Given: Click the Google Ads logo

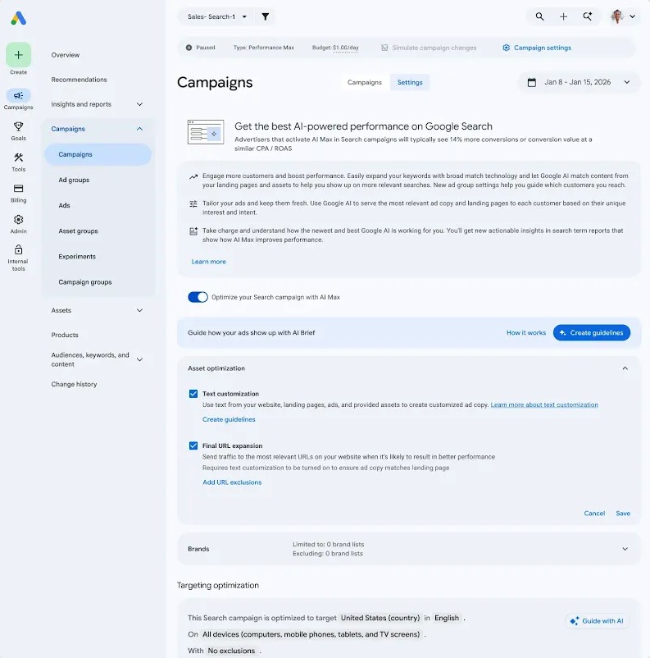Looking at the screenshot, I should [19, 18].
